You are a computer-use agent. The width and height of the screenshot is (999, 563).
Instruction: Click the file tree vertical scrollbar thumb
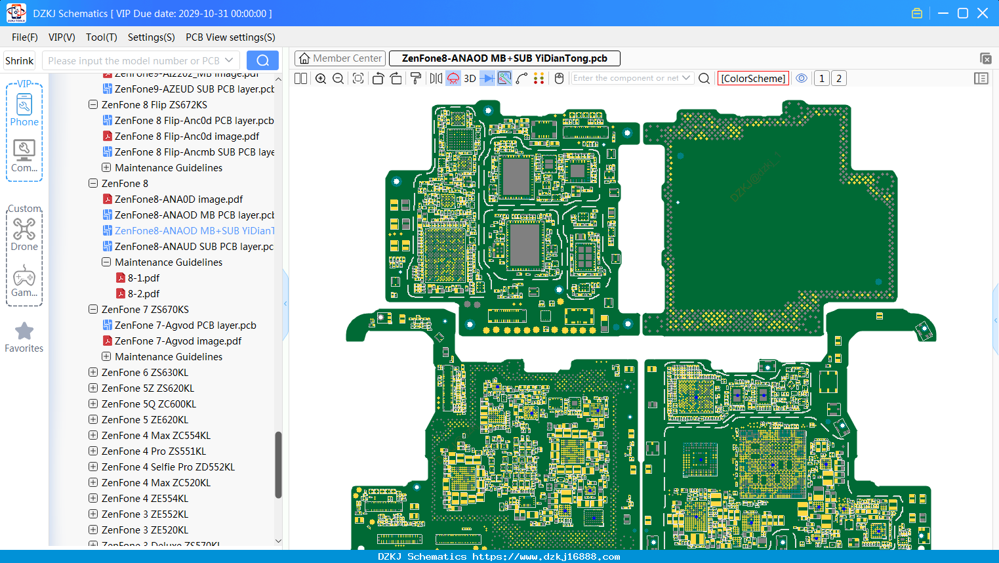[x=278, y=465]
